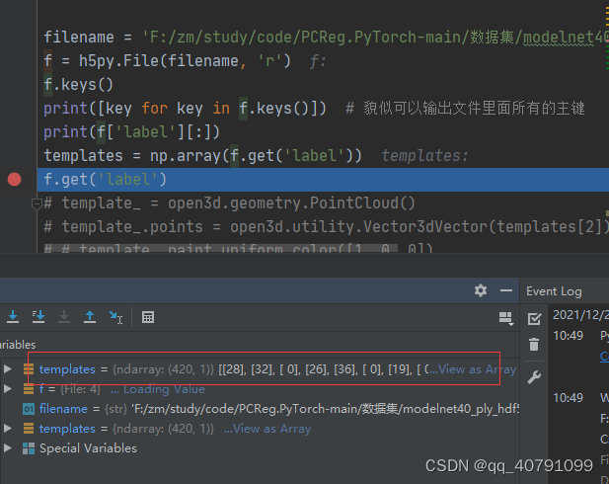This screenshot has height=484, width=609.
Task: Click the f.keys() code line
Action: [78, 85]
